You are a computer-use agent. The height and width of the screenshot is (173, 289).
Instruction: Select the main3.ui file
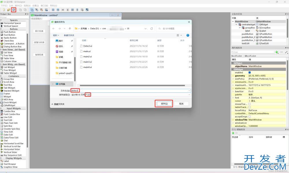tap(88, 62)
